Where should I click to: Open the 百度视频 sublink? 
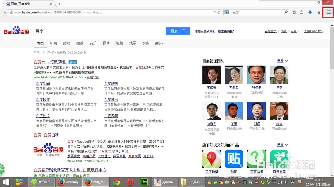(x=111, y=116)
